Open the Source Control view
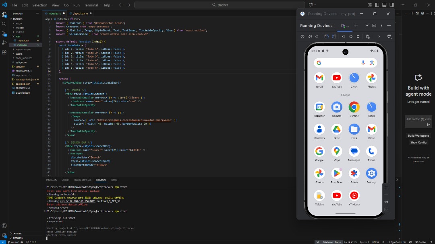This screenshot has height=244, width=435. [4, 33]
